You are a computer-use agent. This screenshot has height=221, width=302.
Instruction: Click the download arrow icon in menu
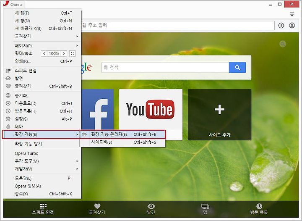pyautogui.click(x=8, y=103)
